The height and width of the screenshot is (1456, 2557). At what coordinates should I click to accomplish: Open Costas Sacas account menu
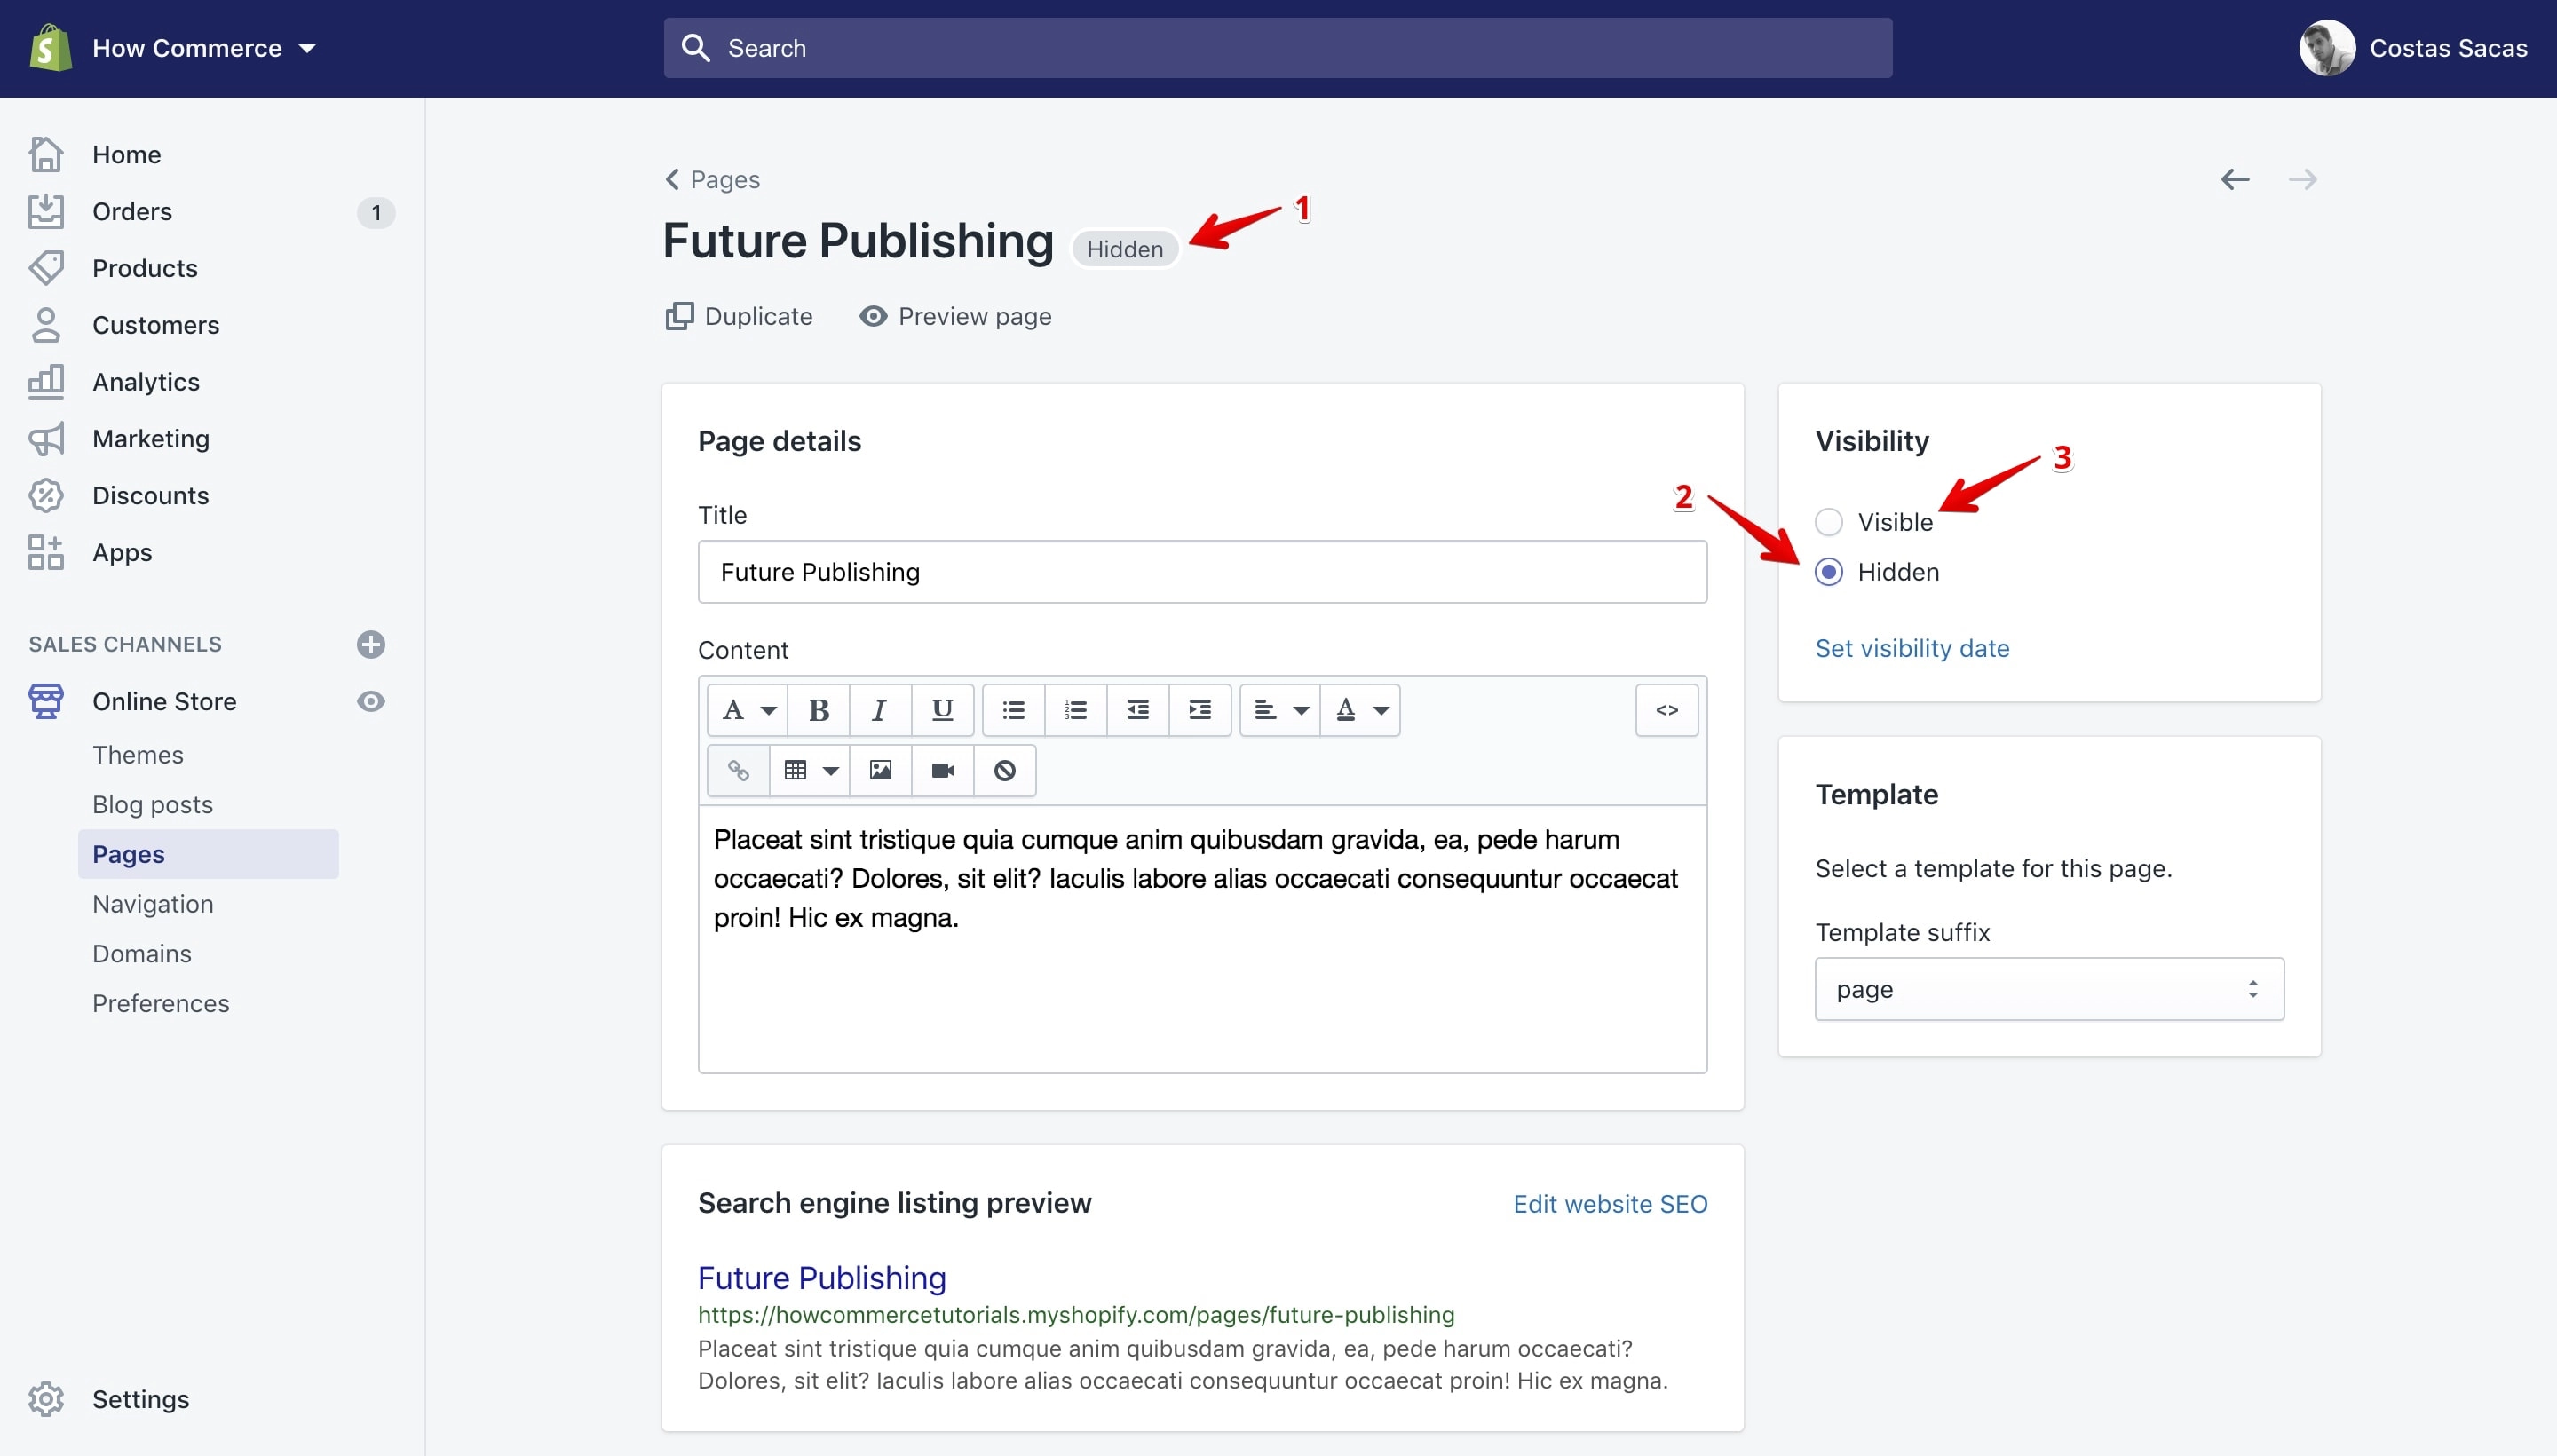[2412, 48]
